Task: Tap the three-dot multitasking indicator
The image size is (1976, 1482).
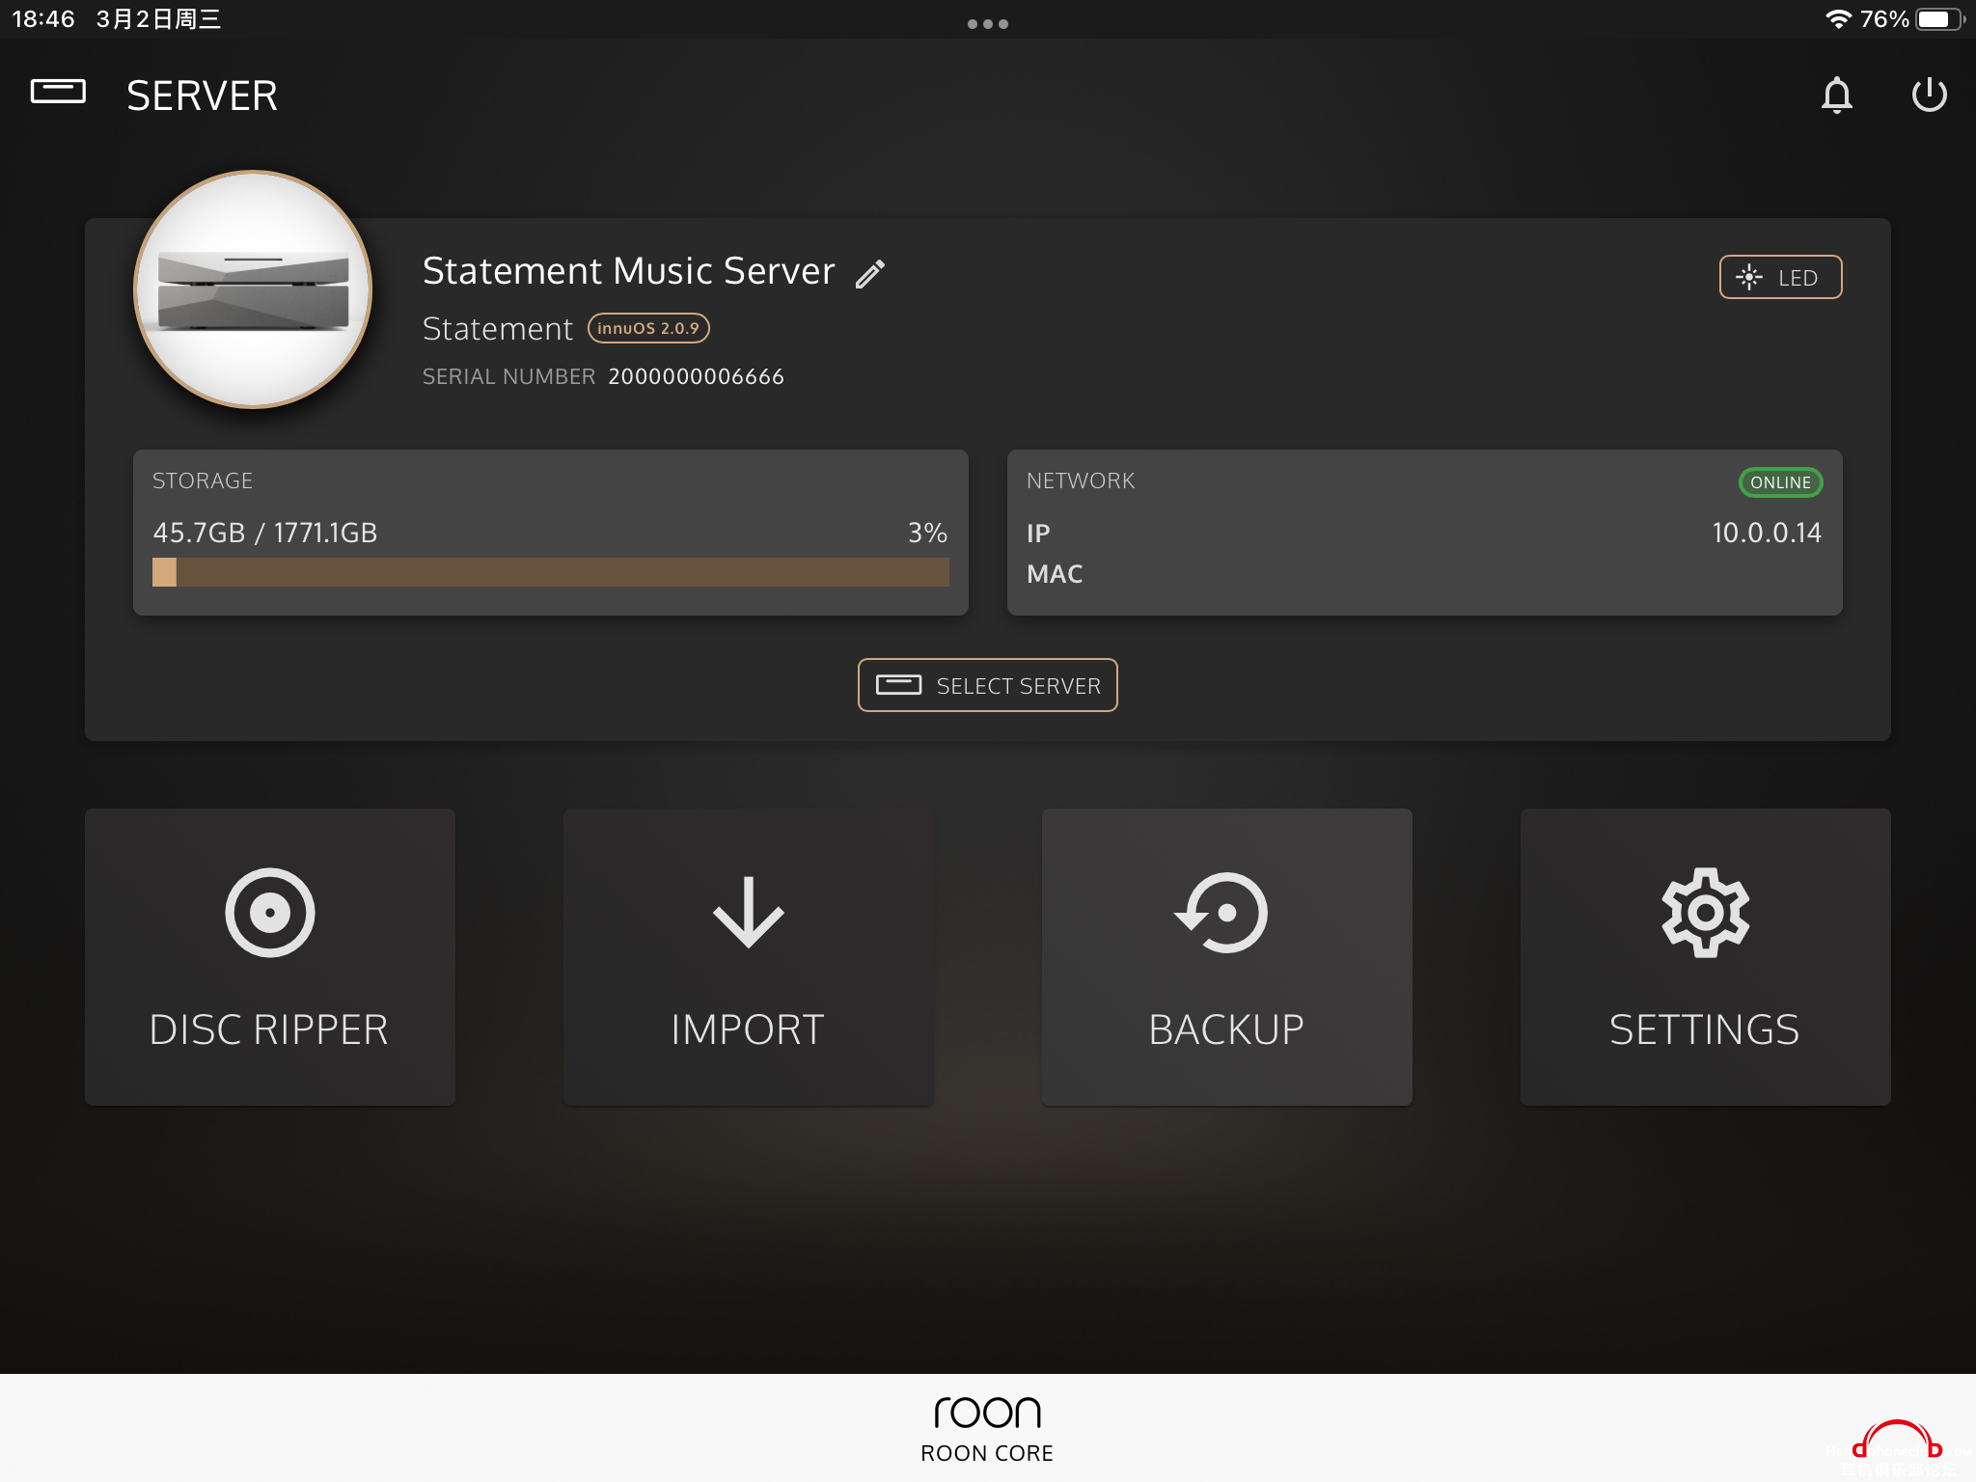Action: click(x=988, y=23)
